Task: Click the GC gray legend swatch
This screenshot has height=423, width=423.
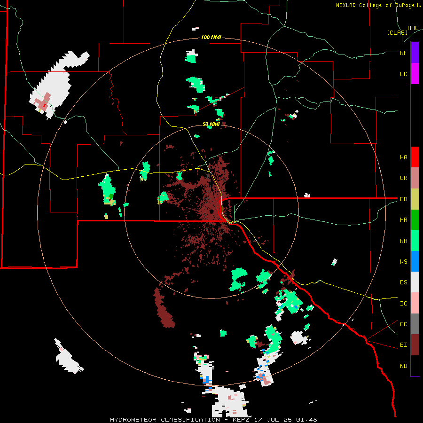Action: point(415,324)
